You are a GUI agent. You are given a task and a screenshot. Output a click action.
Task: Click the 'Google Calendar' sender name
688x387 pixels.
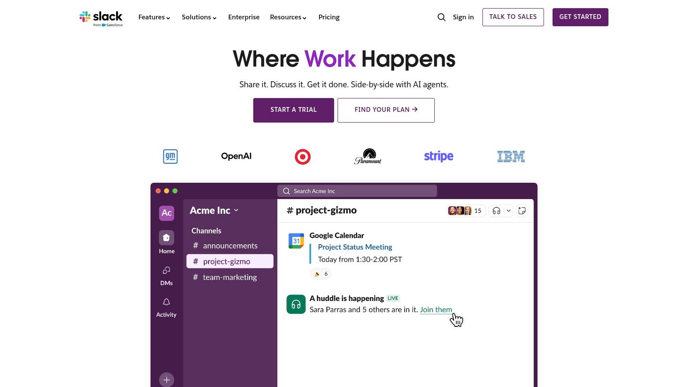click(x=337, y=236)
